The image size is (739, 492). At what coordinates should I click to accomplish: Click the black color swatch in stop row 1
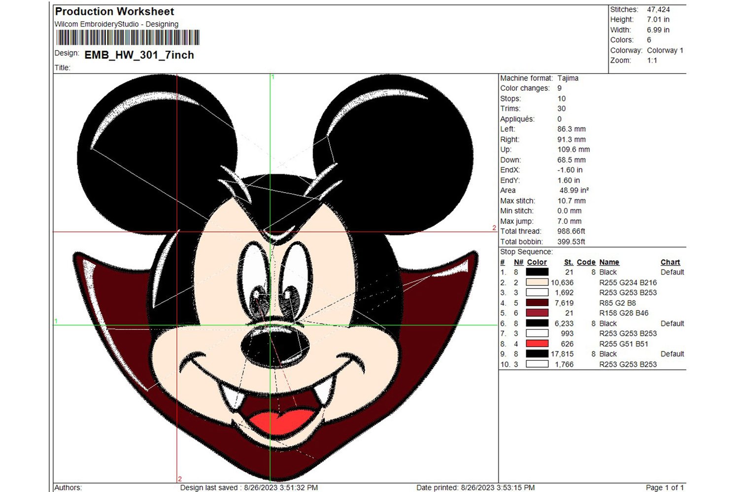(537, 272)
